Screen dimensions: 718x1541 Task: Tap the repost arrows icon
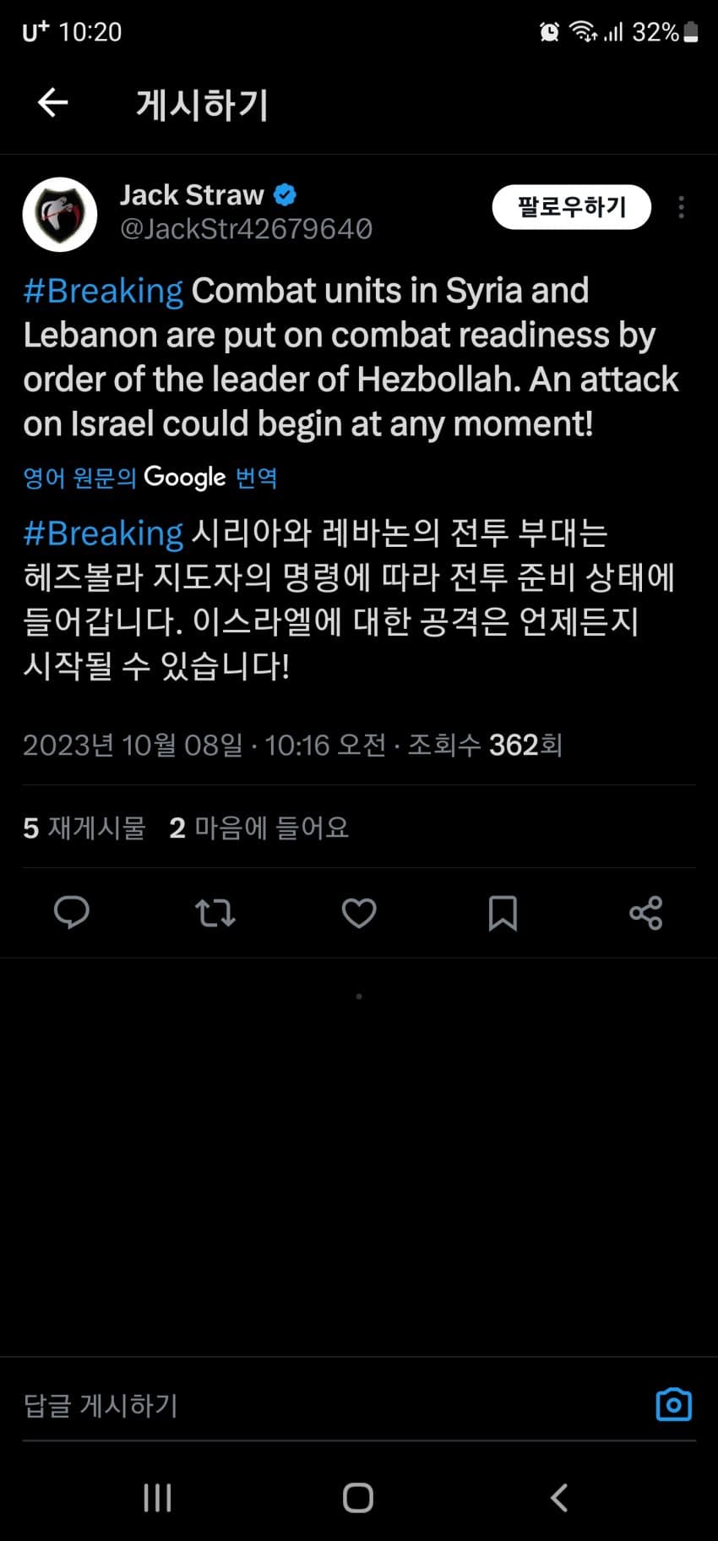click(215, 913)
